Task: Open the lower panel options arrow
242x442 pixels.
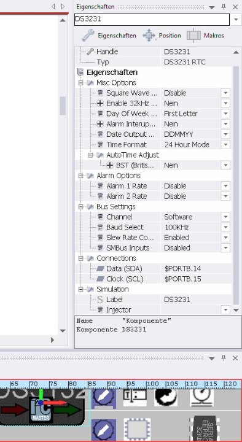Action: (212, 359)
